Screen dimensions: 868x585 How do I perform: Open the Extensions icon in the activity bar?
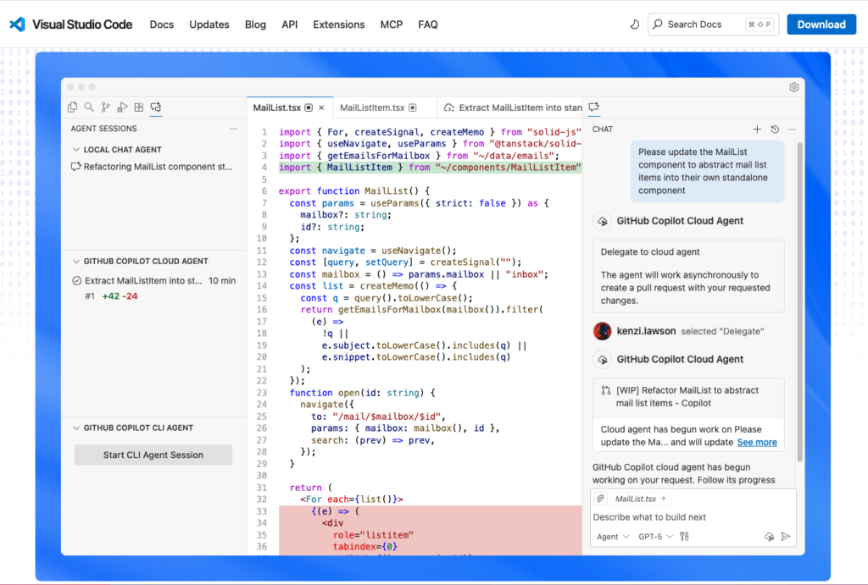point(139,108)
